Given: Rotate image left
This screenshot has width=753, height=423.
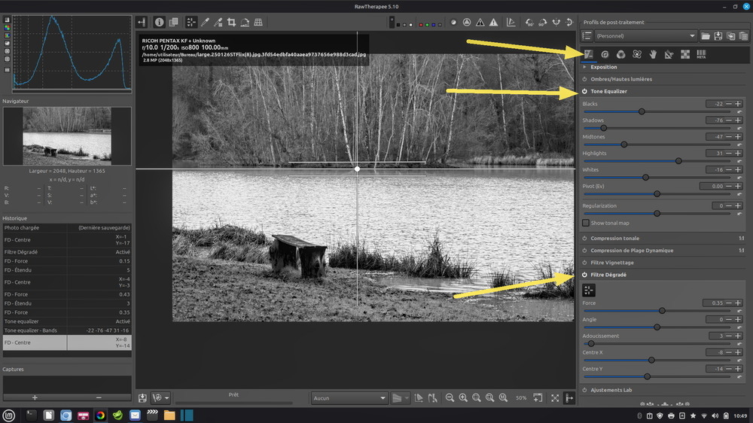Looking at the screenshot, I should click(x=529, y=22).
